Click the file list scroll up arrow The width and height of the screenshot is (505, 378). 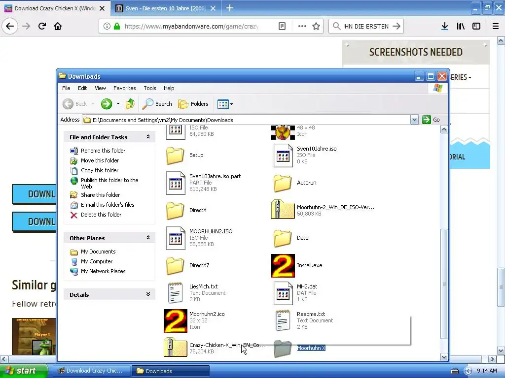(x=444, y=129)
